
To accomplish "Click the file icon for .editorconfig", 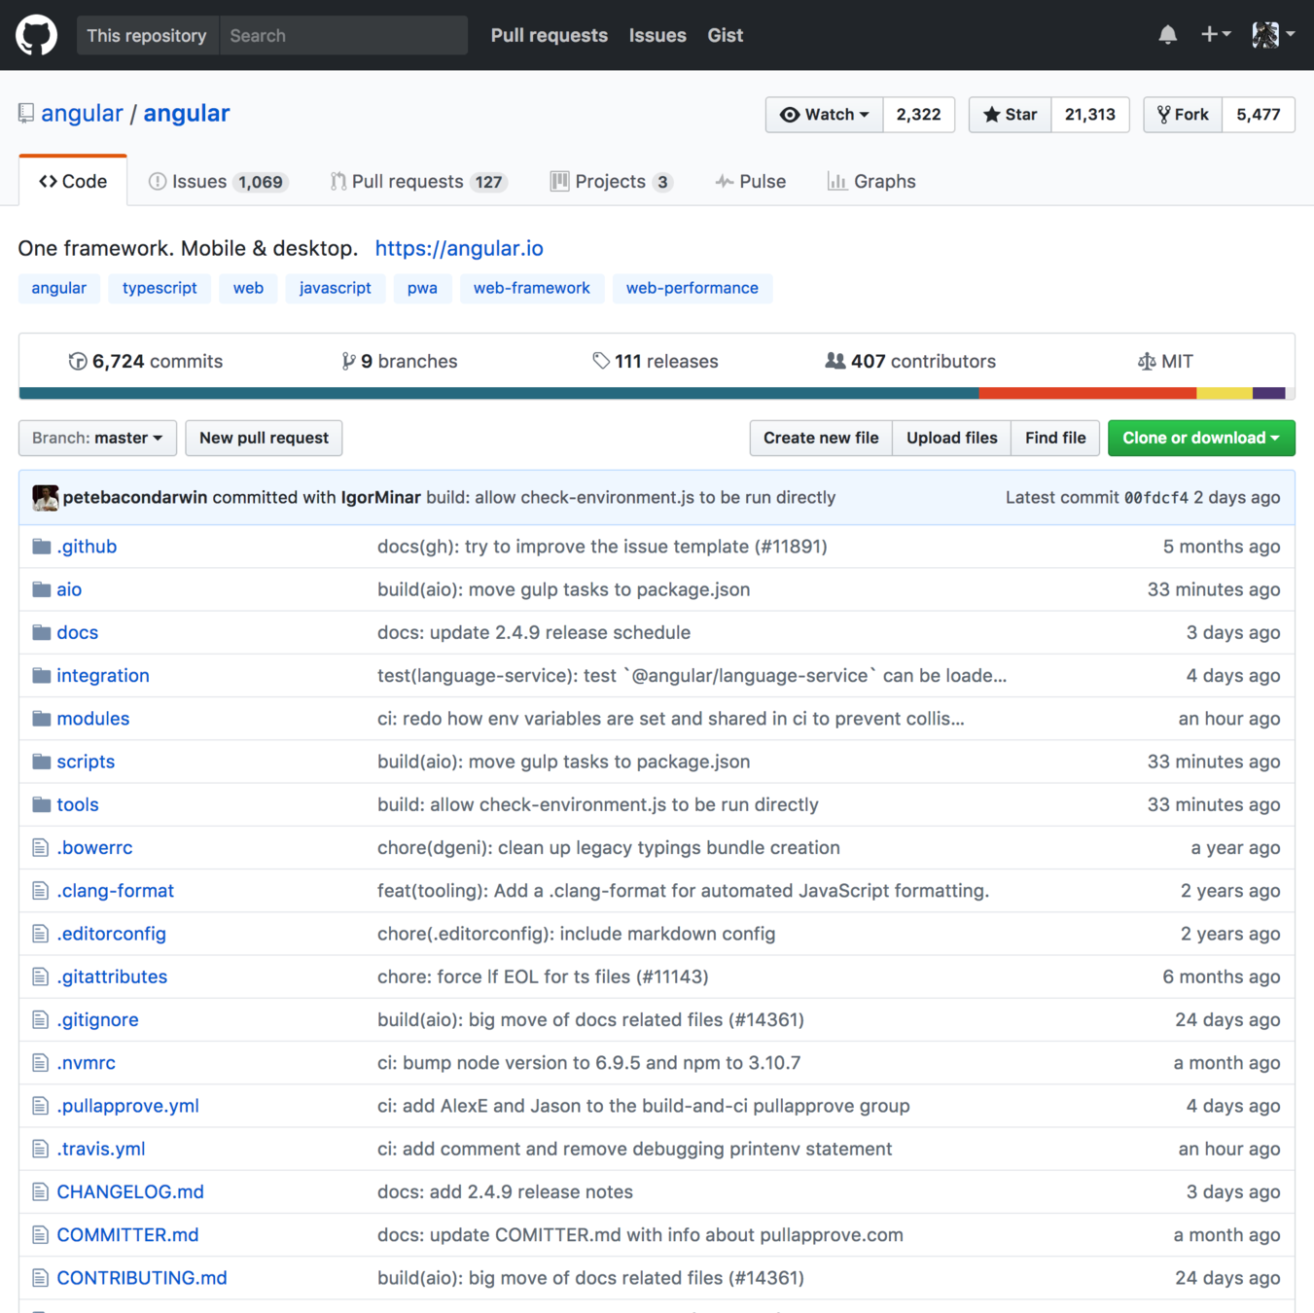I will [40, 934].
